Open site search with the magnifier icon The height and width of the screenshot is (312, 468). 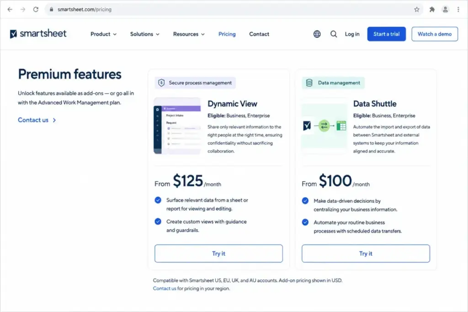[333, 34]
